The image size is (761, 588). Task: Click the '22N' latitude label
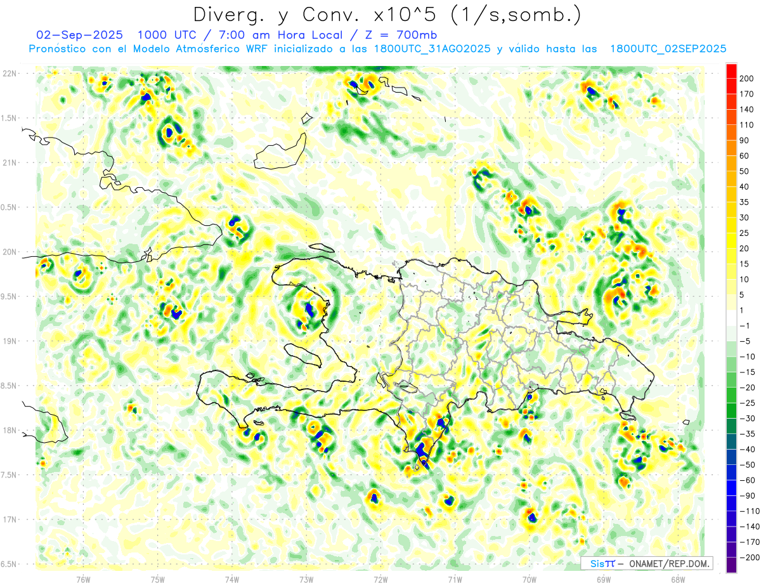tap(9, 74)
